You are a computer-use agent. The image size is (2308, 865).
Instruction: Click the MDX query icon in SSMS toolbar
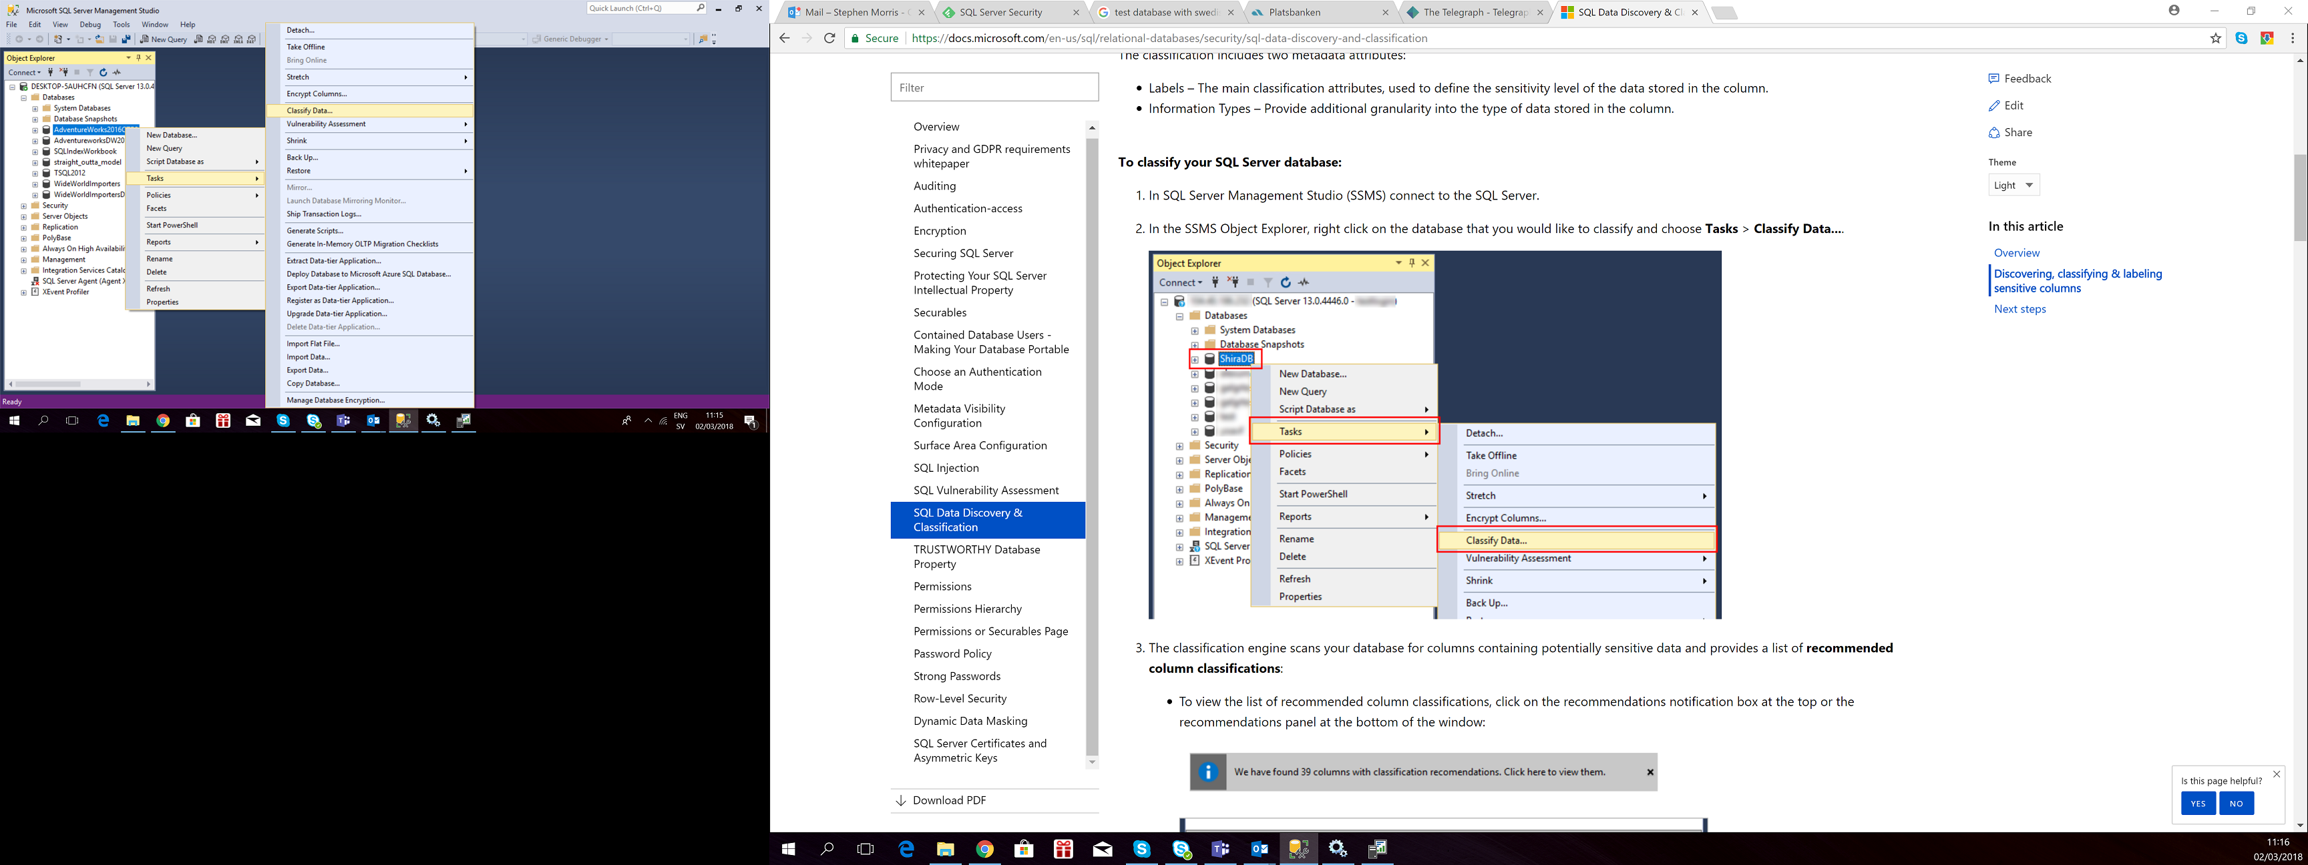pos(210,39)
